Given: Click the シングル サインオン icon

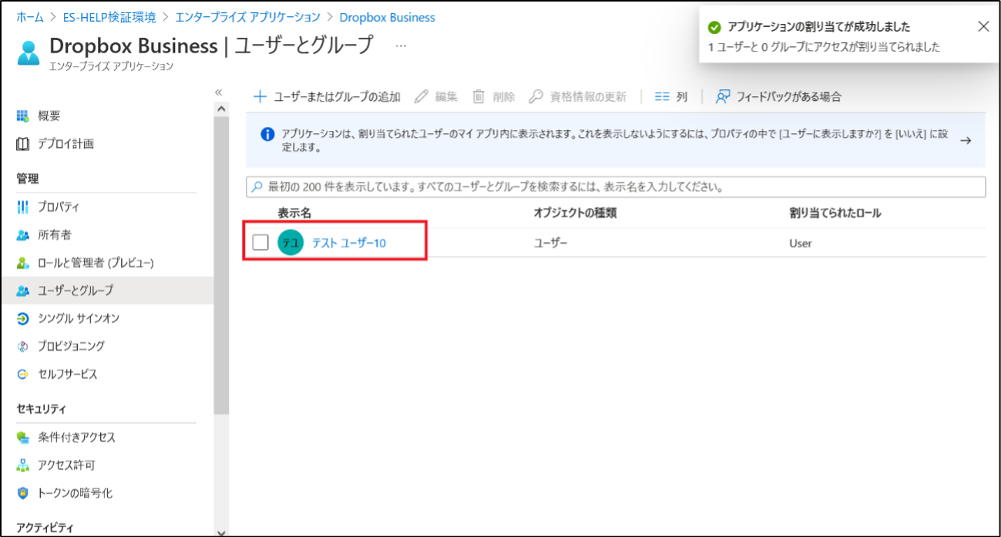Looking at the screenshot, I should tap(23, 318).
